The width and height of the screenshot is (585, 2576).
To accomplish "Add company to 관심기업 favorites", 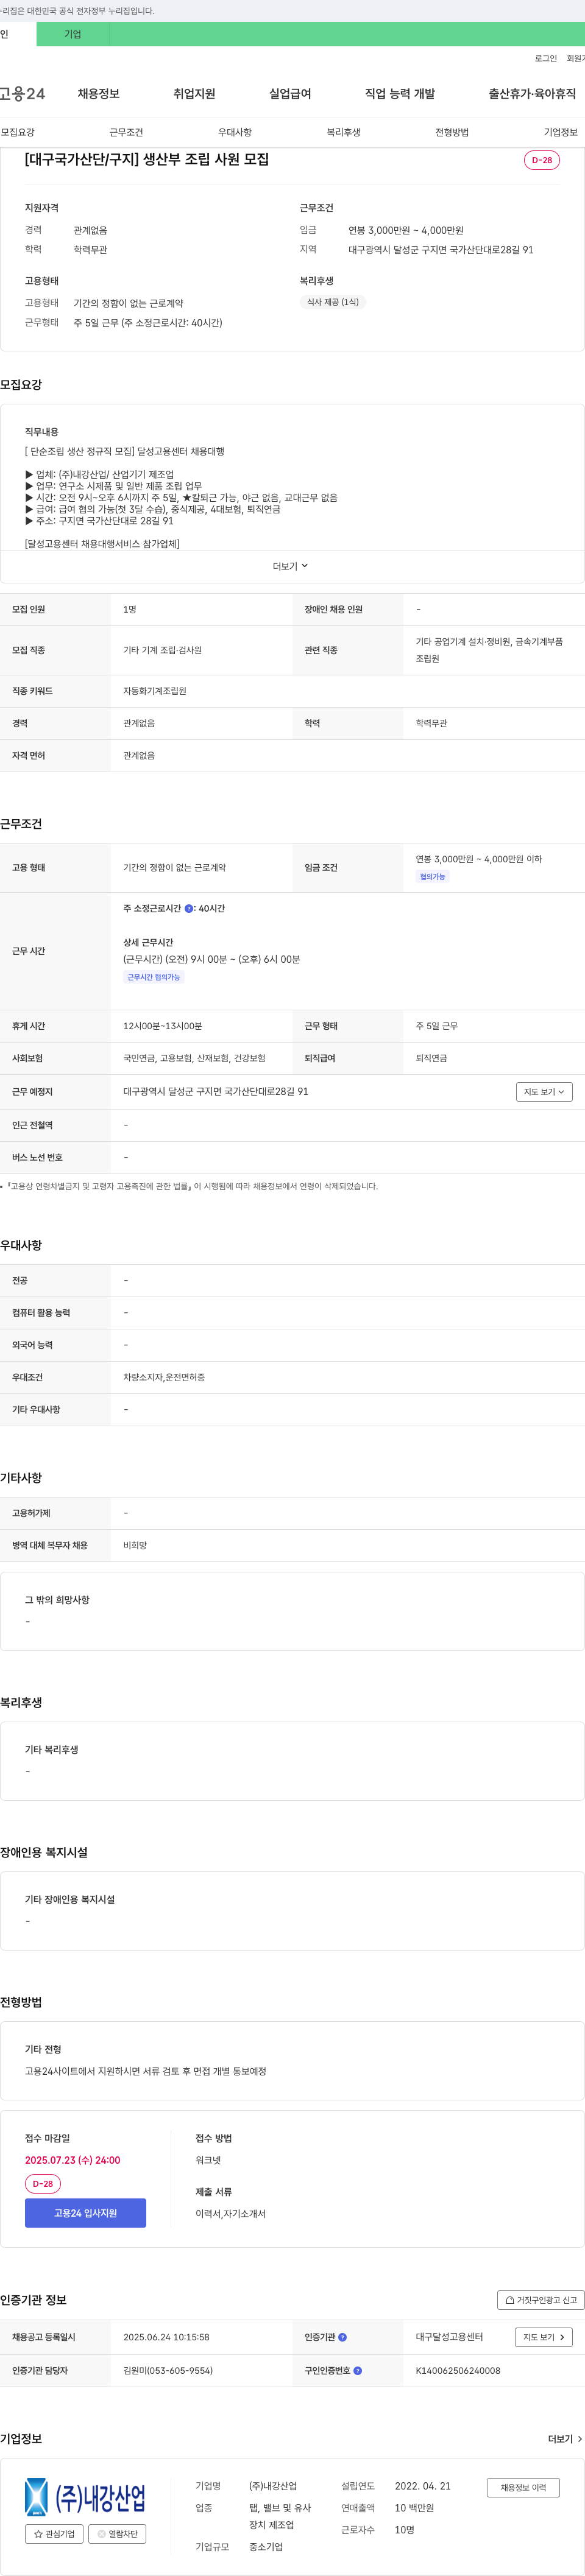I will point(54,2533).
